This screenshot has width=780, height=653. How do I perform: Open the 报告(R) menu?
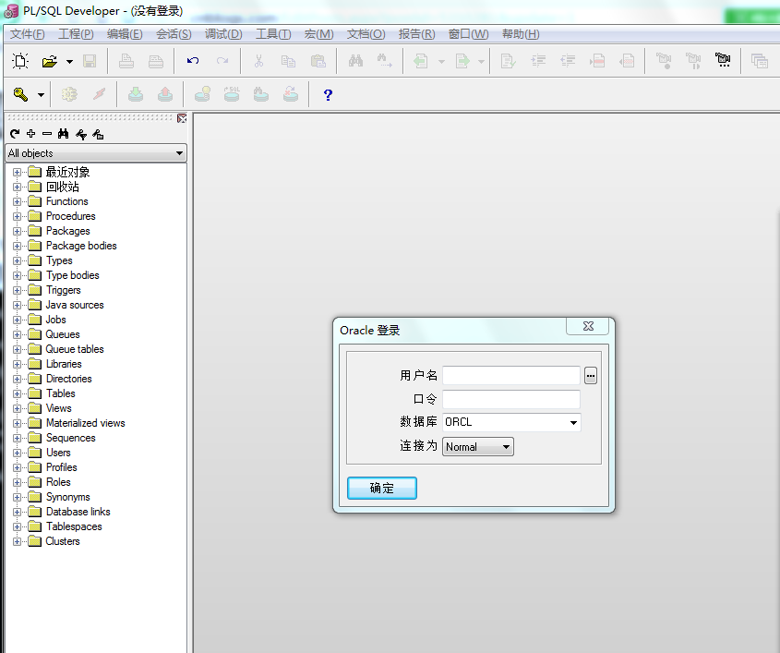(417, 34)
